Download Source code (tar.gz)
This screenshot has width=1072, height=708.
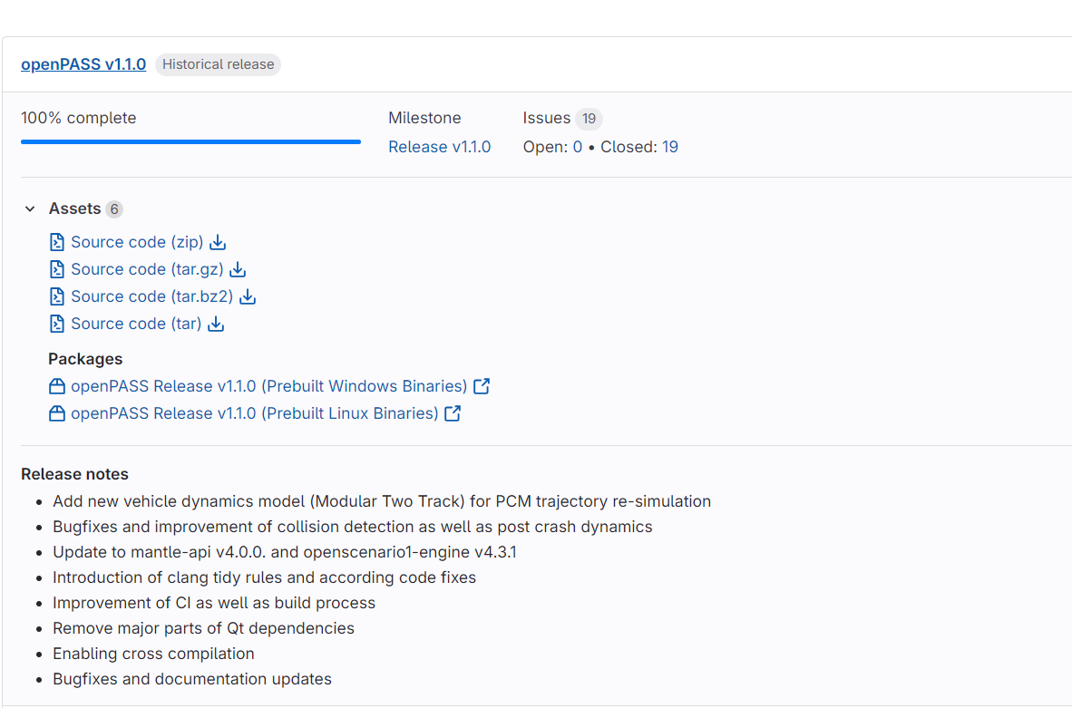click(x=147, y=269)
